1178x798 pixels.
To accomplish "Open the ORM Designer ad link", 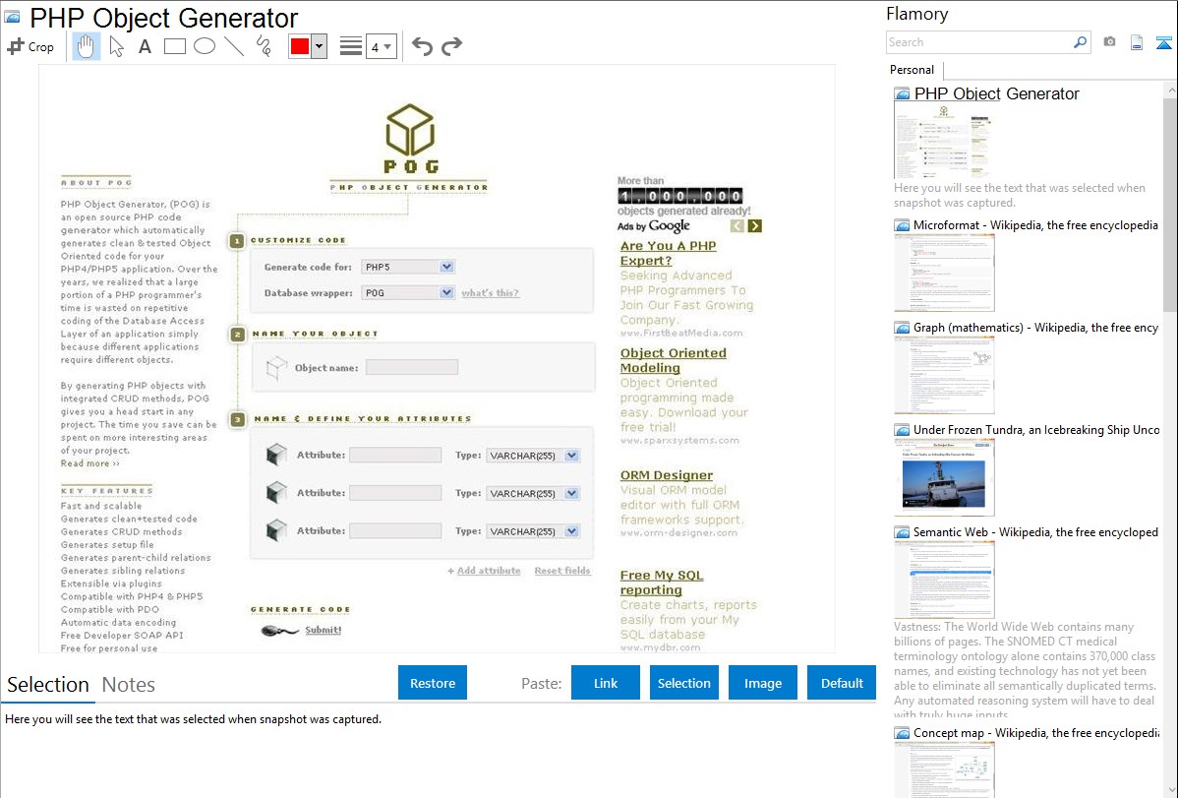I will pyautogui.click(x=667, y=475).
